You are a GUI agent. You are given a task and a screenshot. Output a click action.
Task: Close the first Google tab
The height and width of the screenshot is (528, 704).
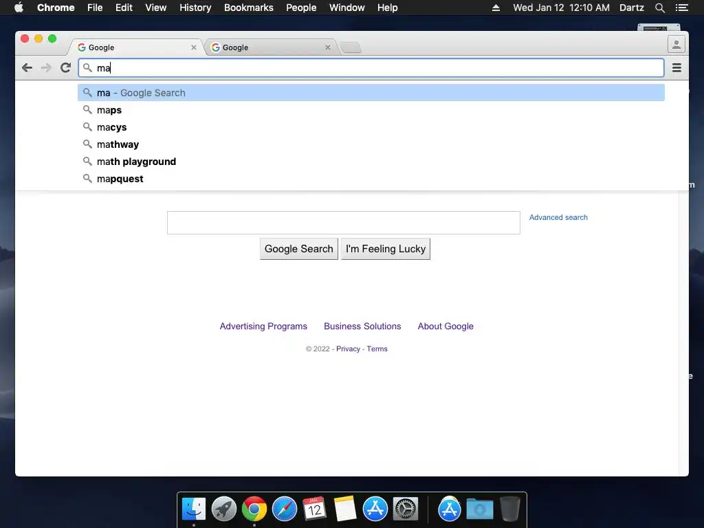[x=193, y=47]
